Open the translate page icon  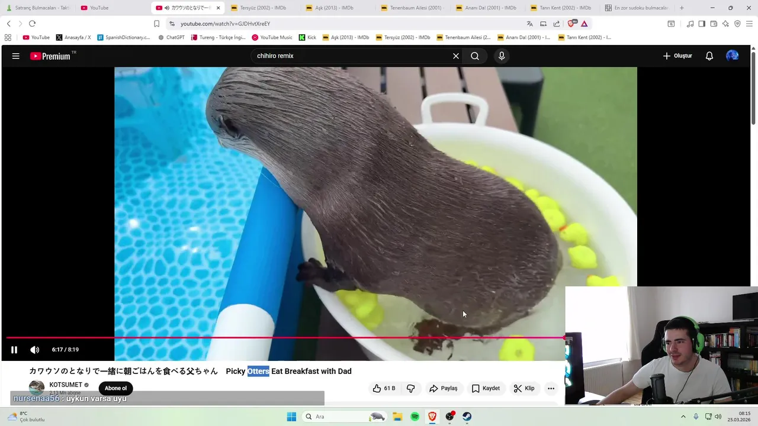click(x=529, y=24)
